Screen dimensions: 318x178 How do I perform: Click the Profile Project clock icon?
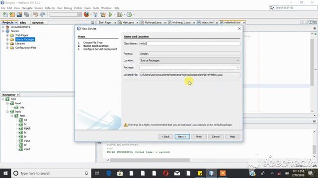pyautogui.click(x=129, y=14)
